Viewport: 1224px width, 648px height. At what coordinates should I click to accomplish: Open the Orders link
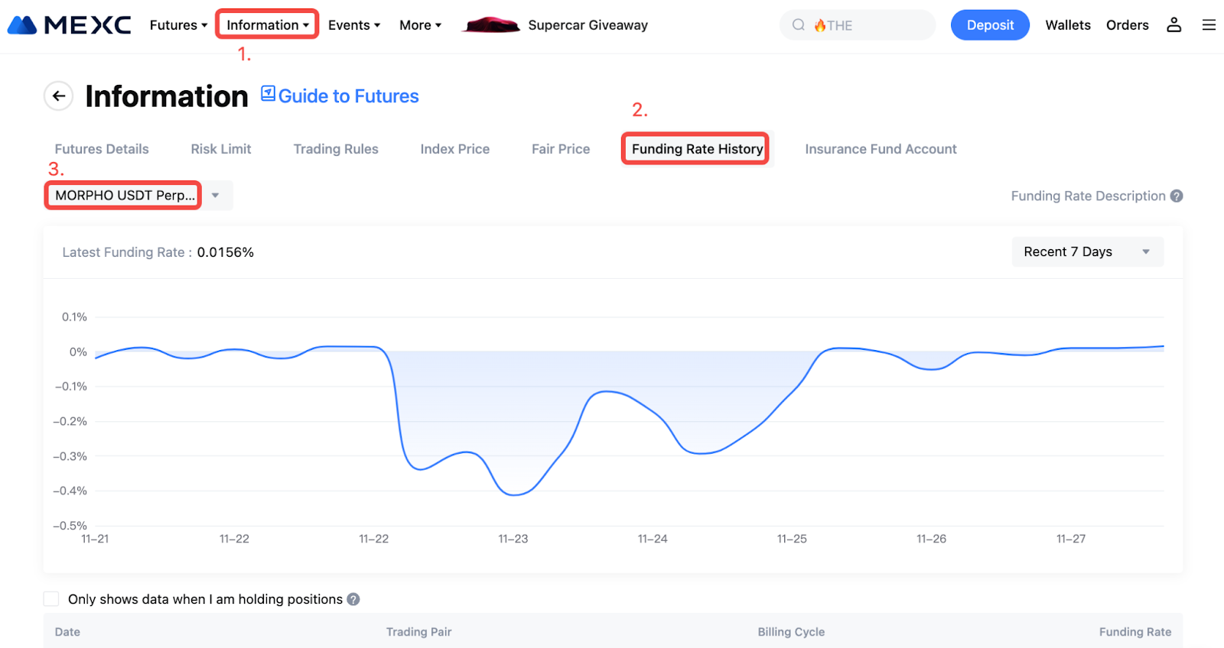tap(1127, 25)
